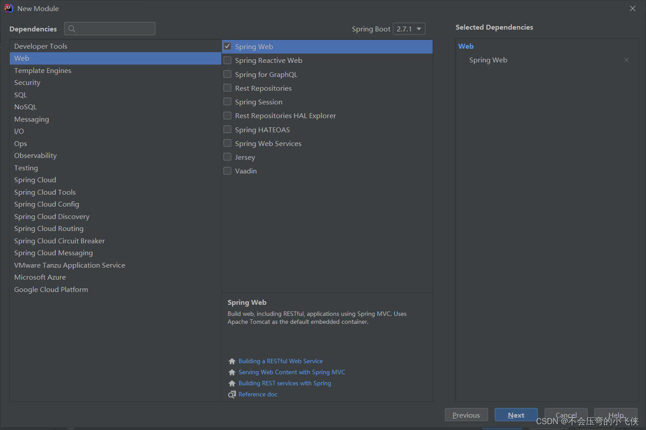Select the Web category

click(115, 58)
